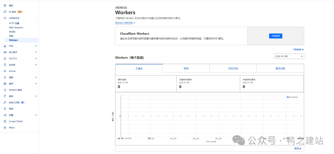The image size is (334, 154).
Task: Open the SSL/TLS padlock icon
Action: coord(5,59)
